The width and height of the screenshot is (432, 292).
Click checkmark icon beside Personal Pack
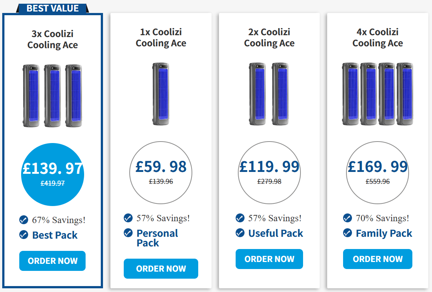128,233
